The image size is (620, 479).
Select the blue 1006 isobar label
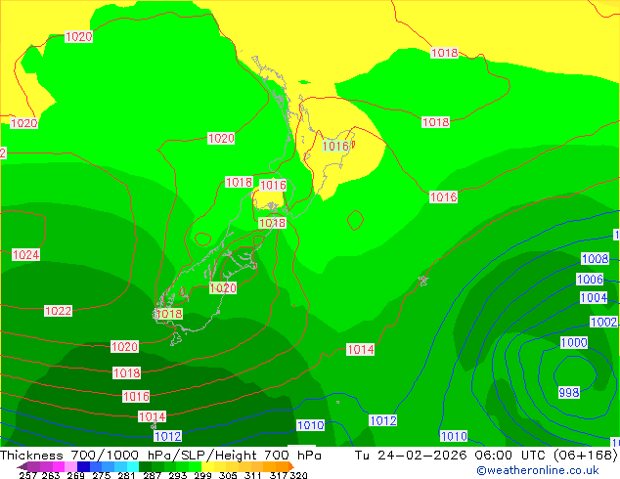point(590,279)
